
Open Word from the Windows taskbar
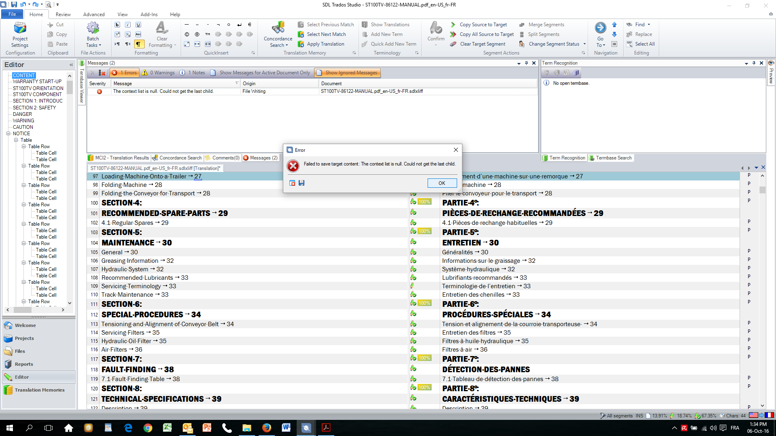[286, 428]
